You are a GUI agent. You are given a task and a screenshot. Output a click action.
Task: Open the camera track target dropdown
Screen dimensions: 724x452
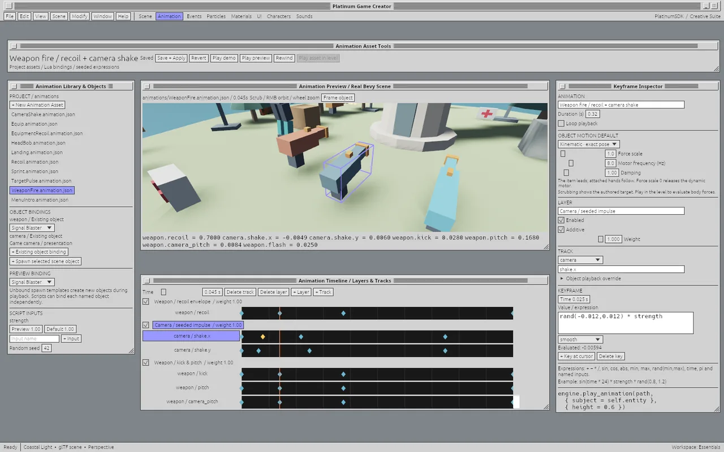point(580,260)
